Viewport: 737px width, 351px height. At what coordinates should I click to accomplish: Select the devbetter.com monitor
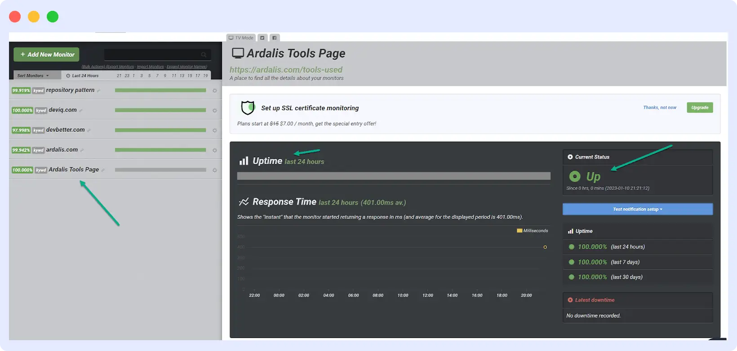[x=65, y=129]
